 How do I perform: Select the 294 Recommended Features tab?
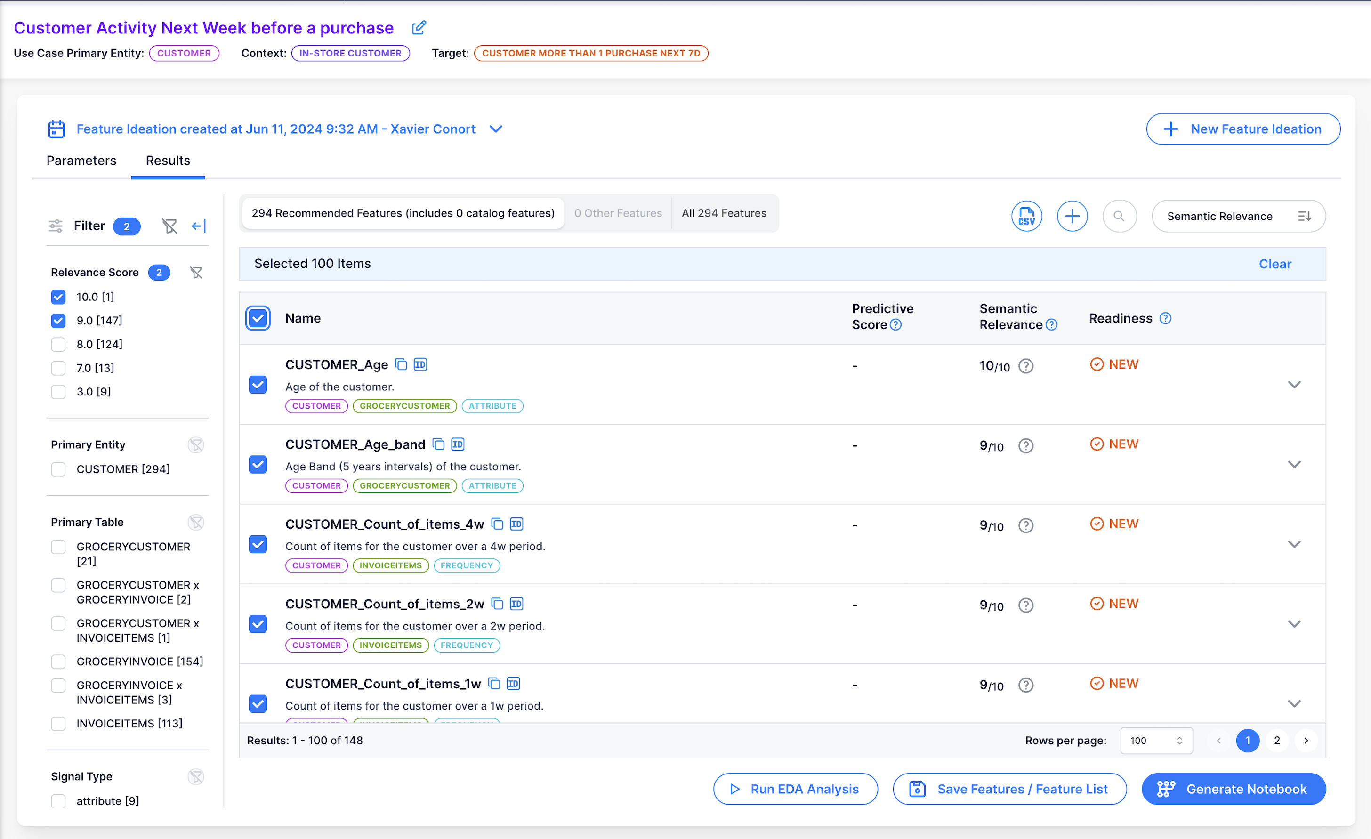pos(403,213)
